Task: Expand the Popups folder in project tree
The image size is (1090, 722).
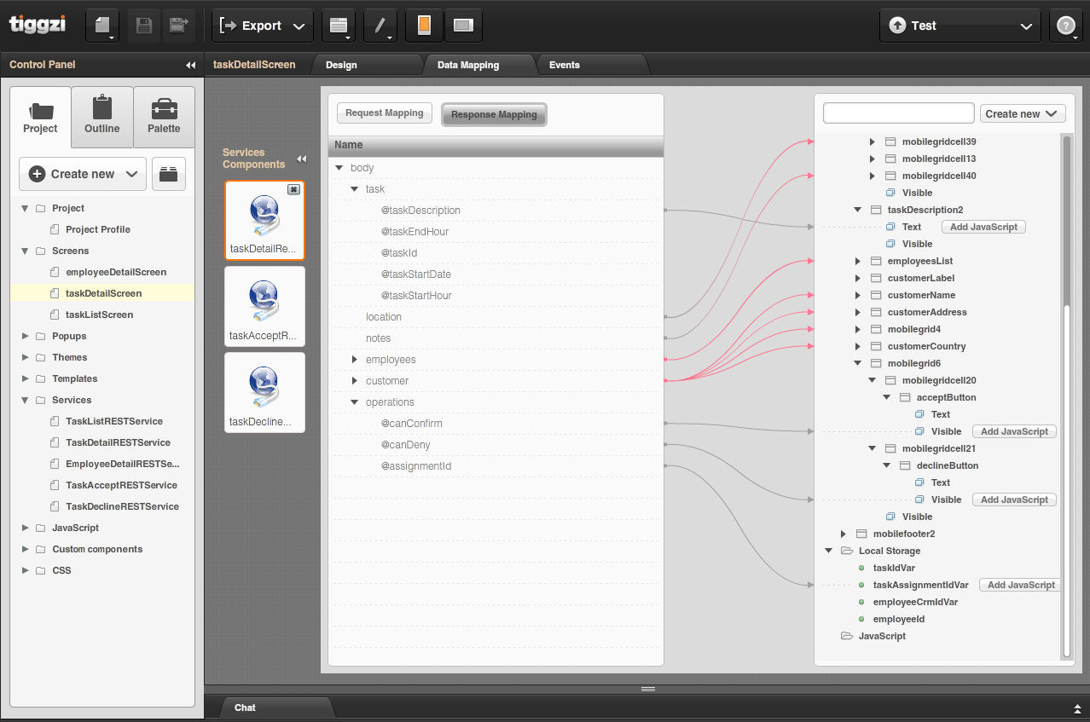Action: click(25, 336)
